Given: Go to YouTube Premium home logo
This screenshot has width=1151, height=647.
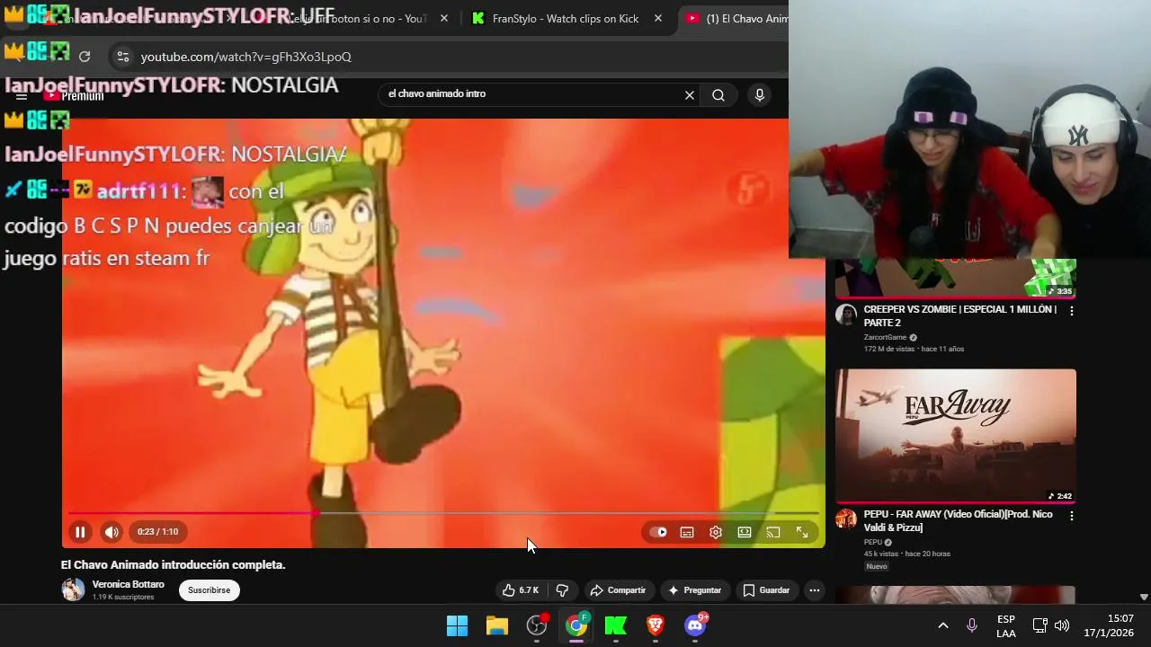Looking at the screenshot, I should [75, 95].
